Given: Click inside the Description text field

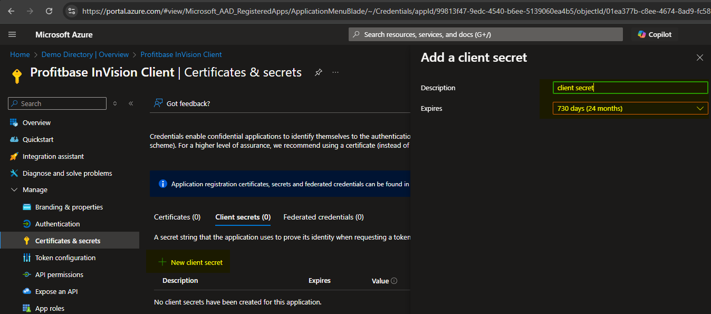Looking at the screenshot, I should (630, 87).
